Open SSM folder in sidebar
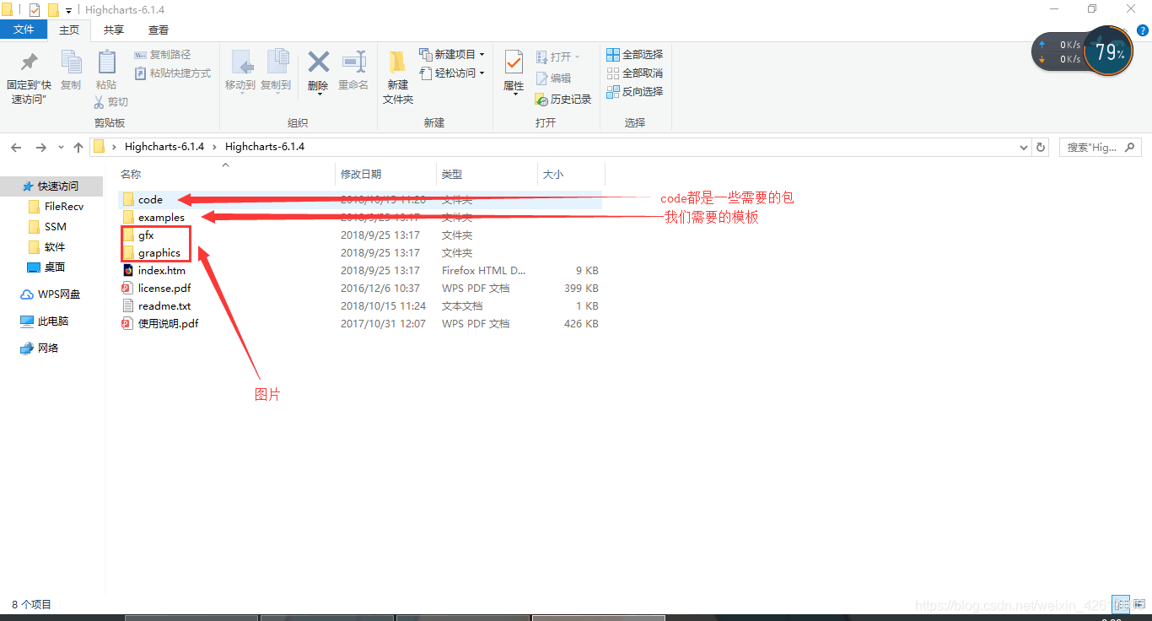 pyautogui.click(x=55, y=227)
